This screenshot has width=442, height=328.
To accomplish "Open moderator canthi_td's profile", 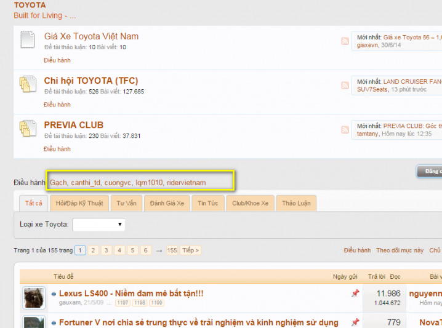I will click(x=86, y=183).
